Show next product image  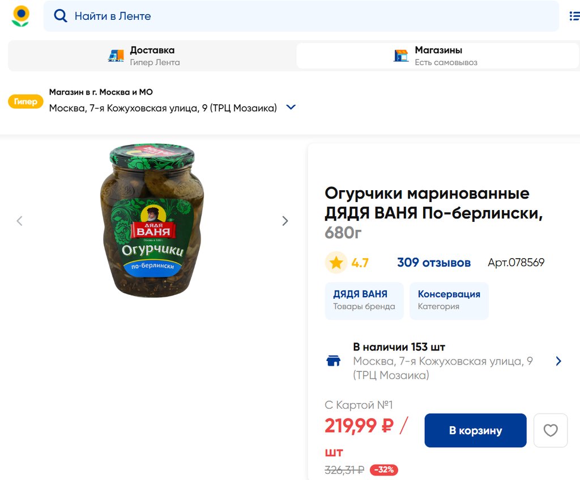pyautogui.click(x=285, y=221)
